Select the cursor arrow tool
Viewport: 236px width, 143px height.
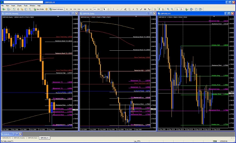click(x=104, y=9)
